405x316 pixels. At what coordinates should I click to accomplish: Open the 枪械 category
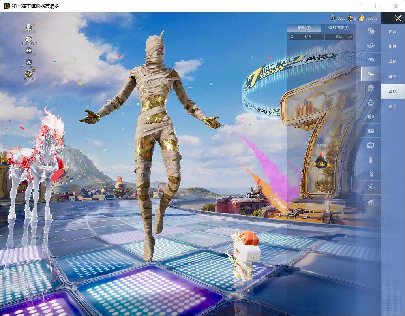coord(393,47)
